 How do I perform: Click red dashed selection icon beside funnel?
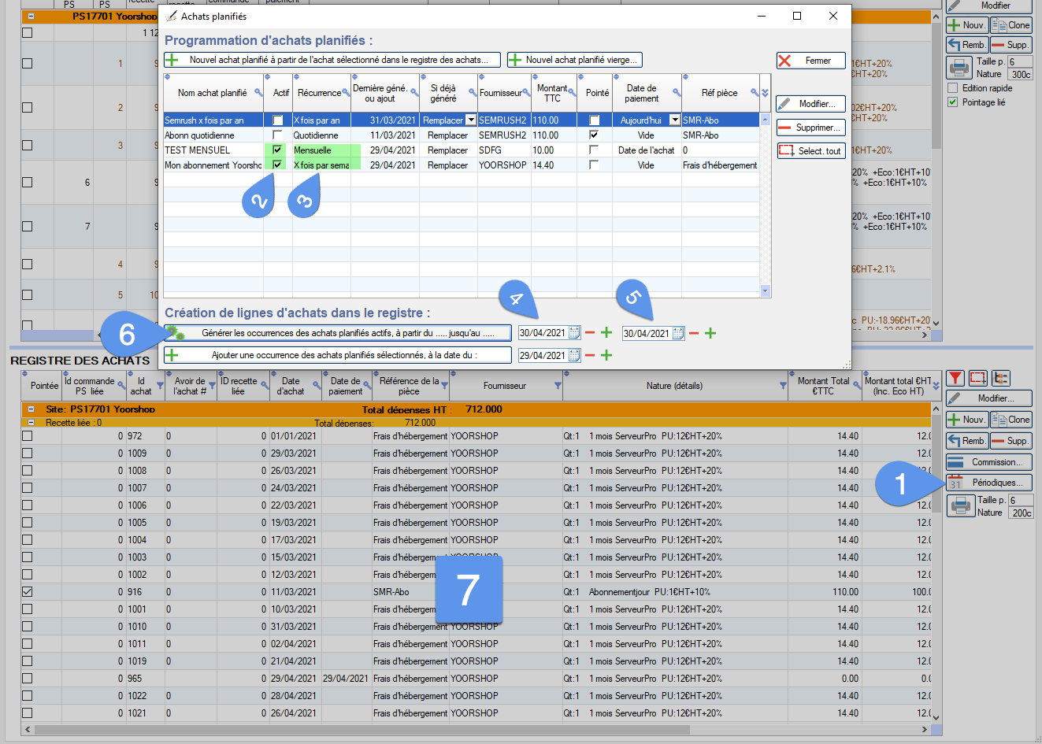tap(978, 379)
